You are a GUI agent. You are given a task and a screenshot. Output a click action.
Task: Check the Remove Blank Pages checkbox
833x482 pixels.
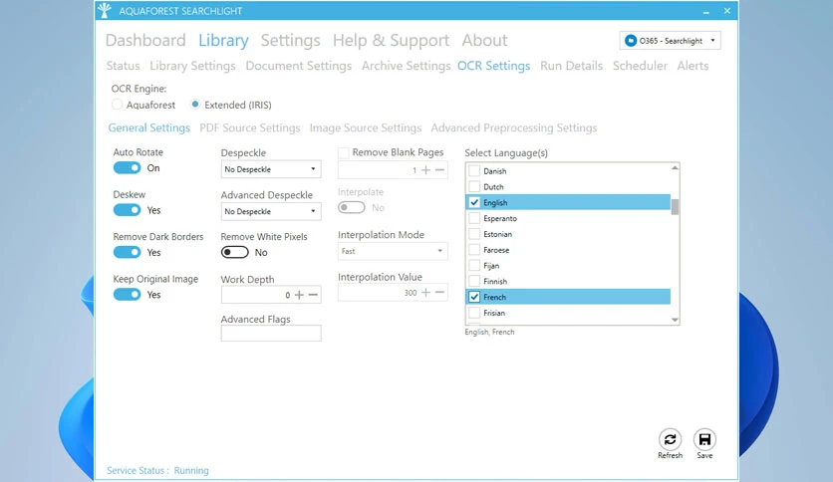pos(344,153)
